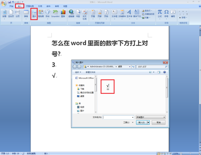
Task: Switch to the View (视图) tab
Action: coord(65,6)
